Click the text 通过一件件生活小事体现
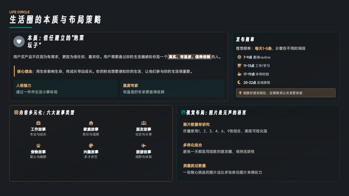This screenshot has height=196, width=349. coord(37,92)
